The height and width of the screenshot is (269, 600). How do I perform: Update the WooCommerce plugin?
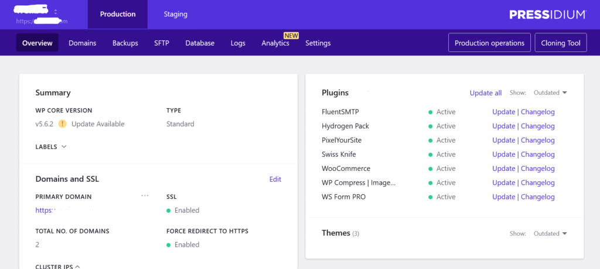coord(503,168)
